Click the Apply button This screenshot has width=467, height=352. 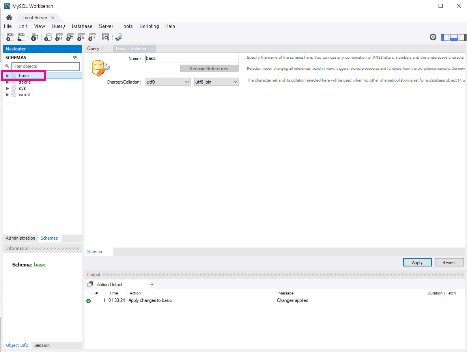click(x=417, y=263)
